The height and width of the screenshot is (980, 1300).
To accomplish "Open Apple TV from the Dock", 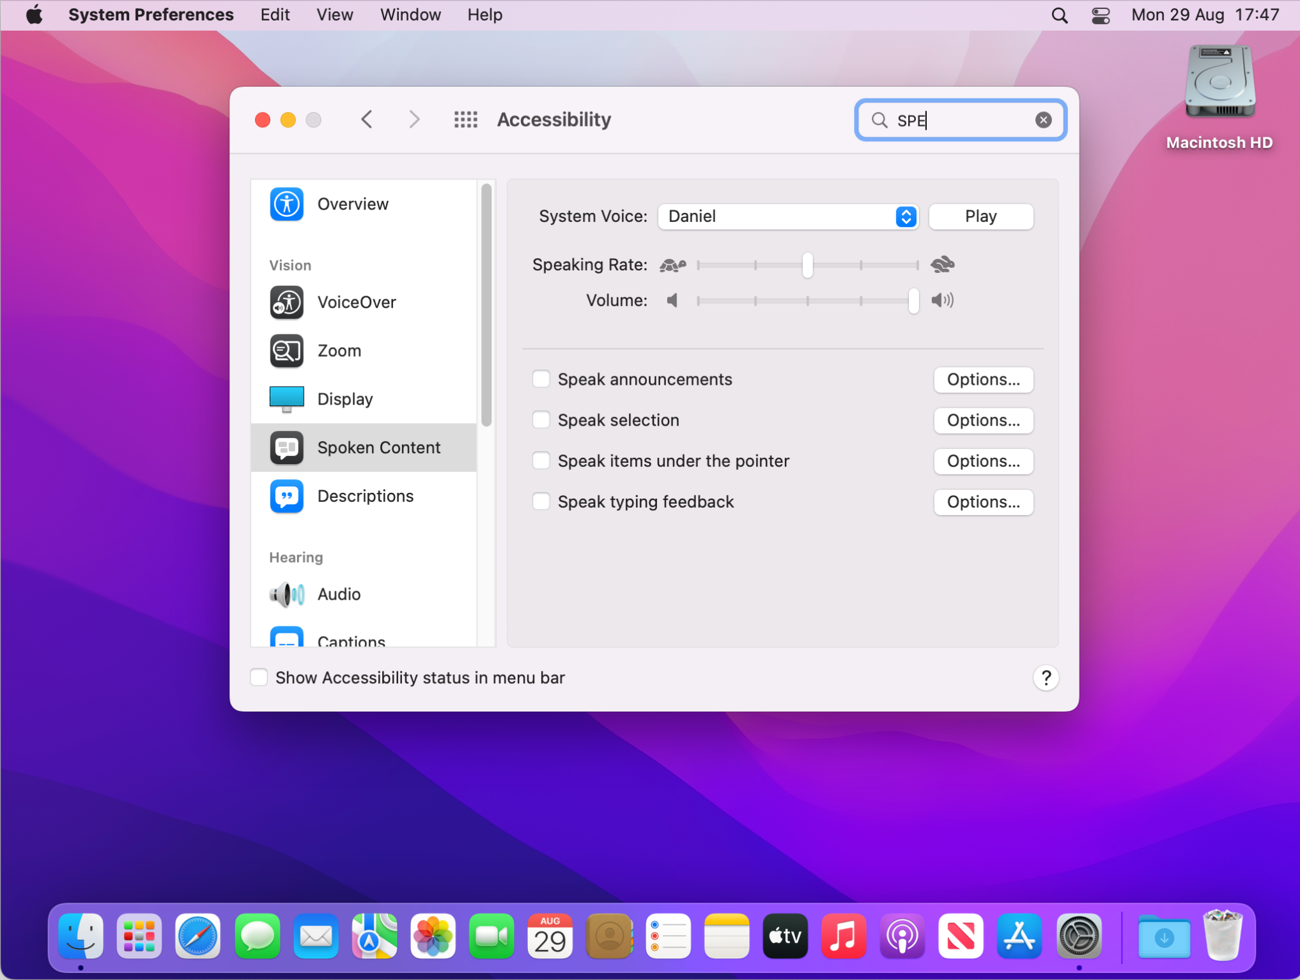I will click(785, 937).
